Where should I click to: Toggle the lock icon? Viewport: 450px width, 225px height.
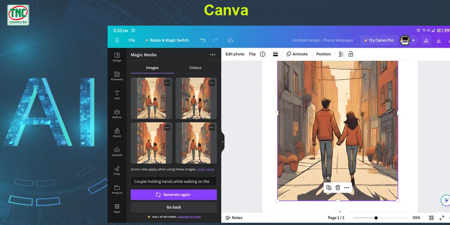pyautogui.click(x=351, y=54)
